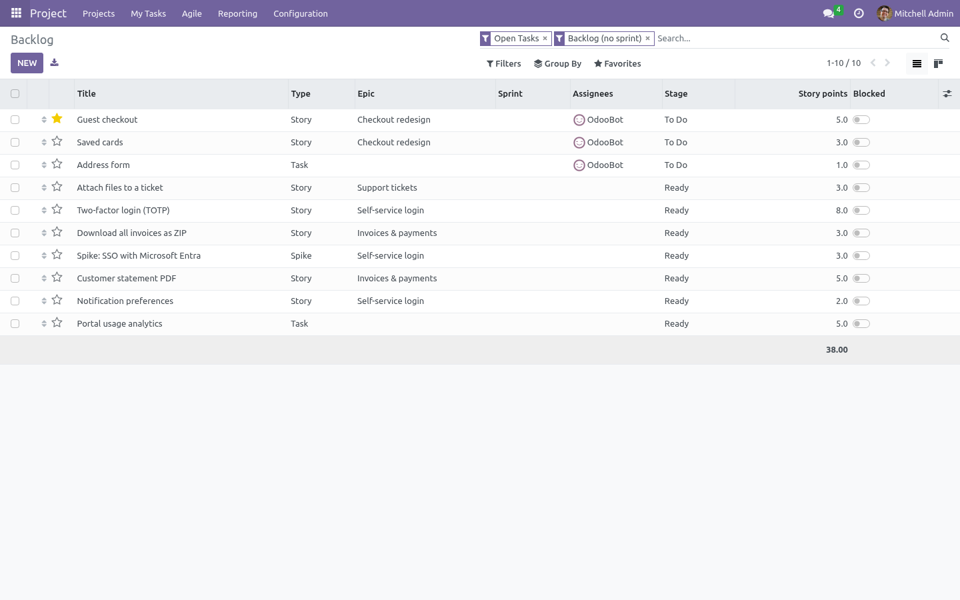The height and width of the screenshot is (600, 960).
Task: Switch to list view
Action: click(917, 63)
